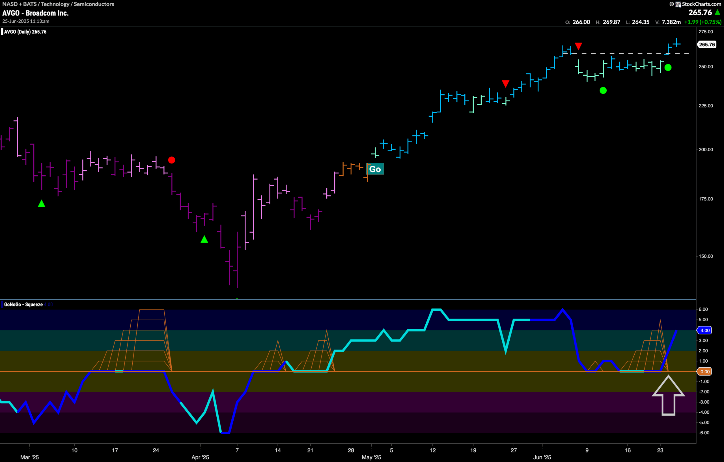Click 'NASD + BATS / Technology / Semiconductors' breadcrumb text
The width and height of the screenshot is (724, 462).
[58, 4]
